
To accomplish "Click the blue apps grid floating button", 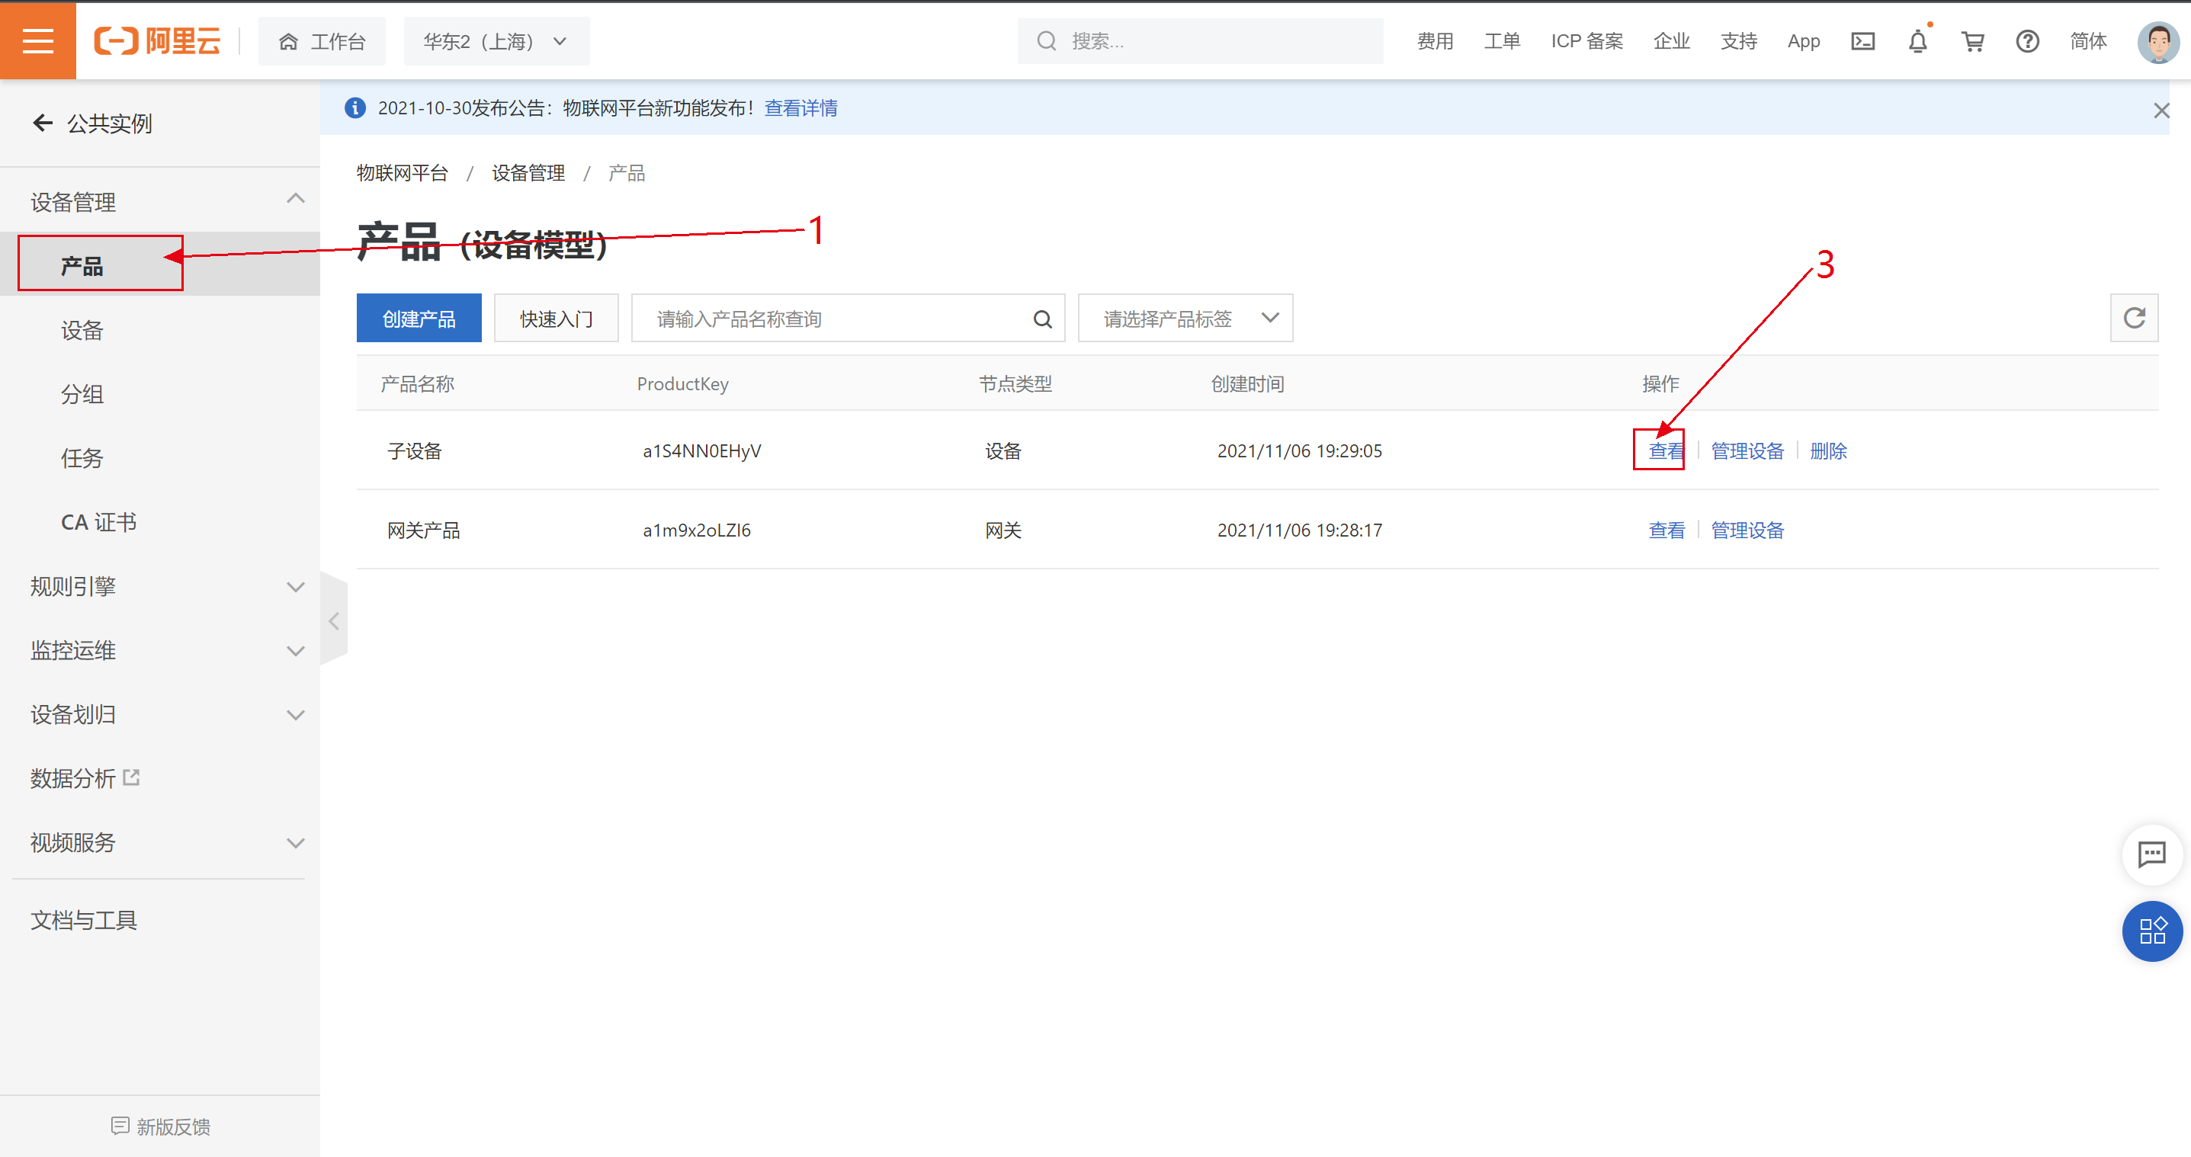I will (2151, 931).
